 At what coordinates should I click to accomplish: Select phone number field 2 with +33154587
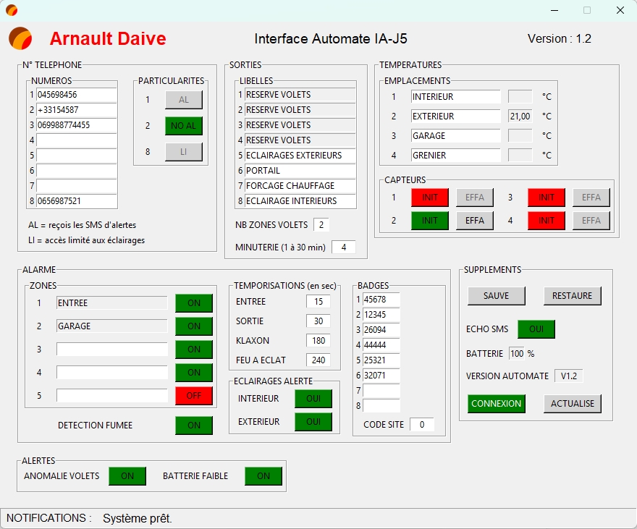point(77,109)
